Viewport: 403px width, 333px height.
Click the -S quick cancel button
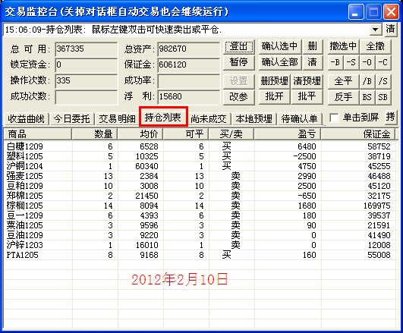coord(351,62)
